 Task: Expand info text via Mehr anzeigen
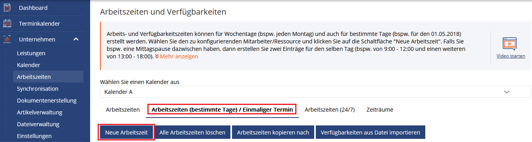(176, 56)
